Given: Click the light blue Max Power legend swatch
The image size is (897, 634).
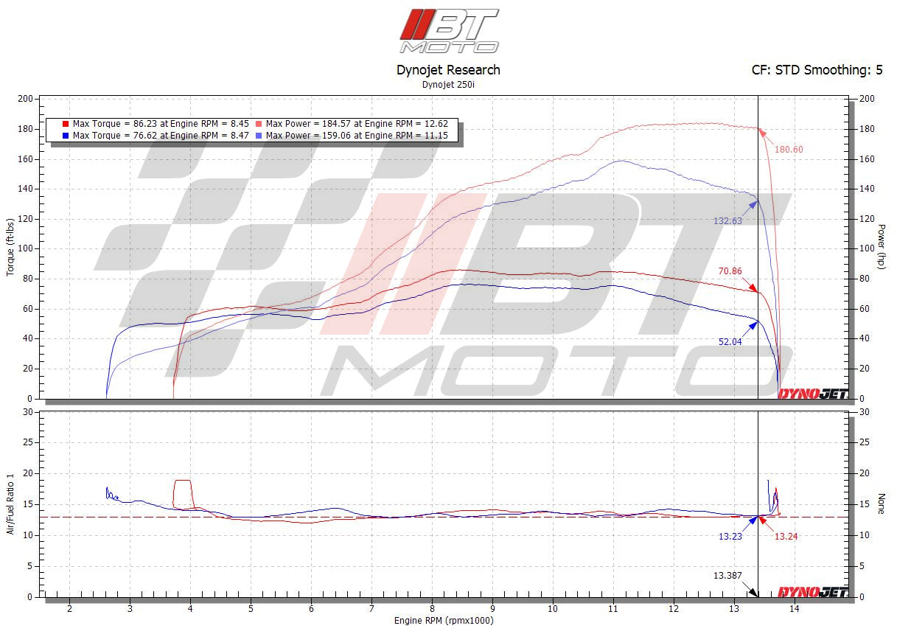Looking at the screenshot, I should [x=259, y=136].
